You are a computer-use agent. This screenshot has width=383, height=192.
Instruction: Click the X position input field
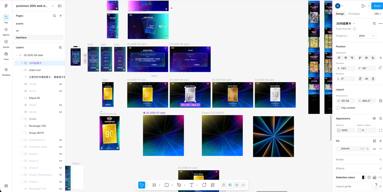pyautogui.click(x=346, y=68)
